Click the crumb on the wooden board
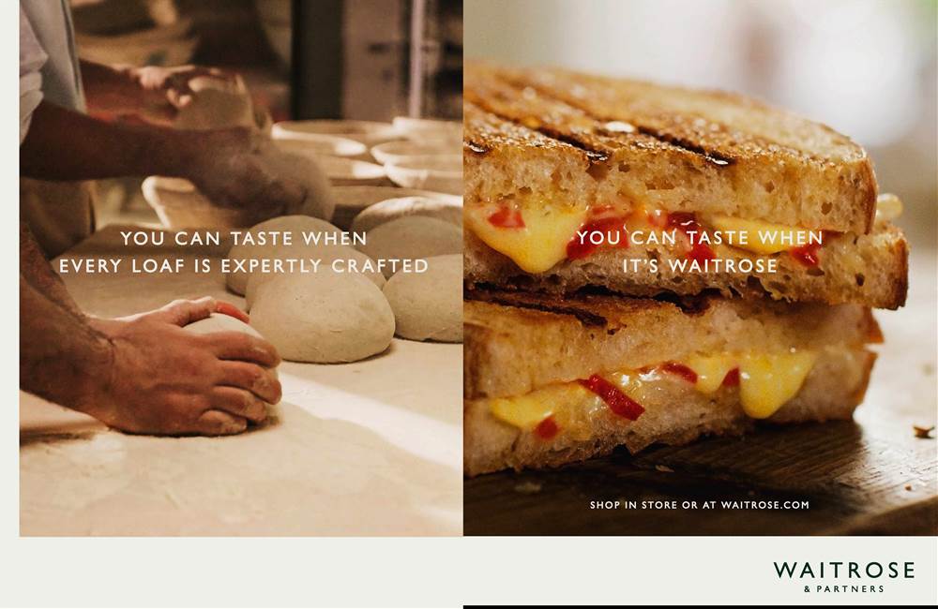This screenshot has width=938, height=609. pos(924,431)
